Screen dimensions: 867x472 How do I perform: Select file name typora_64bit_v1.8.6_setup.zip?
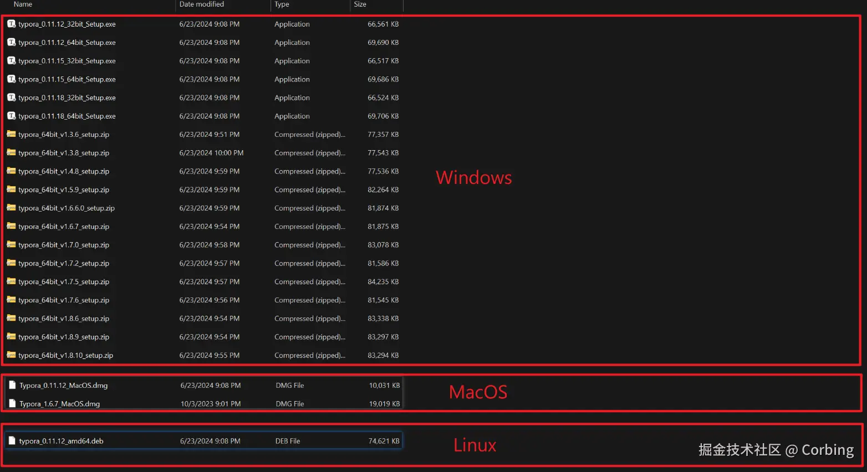point(64,319)
